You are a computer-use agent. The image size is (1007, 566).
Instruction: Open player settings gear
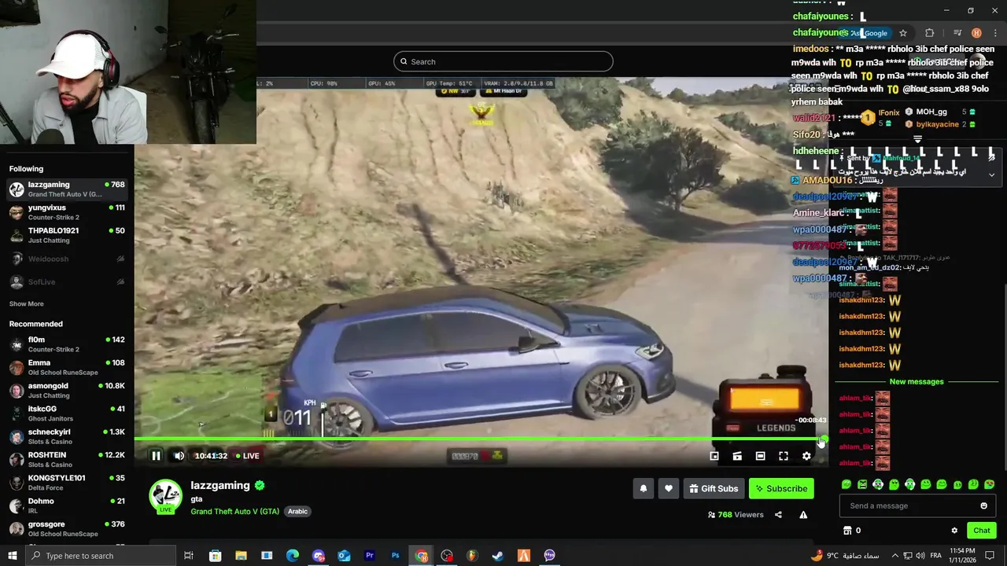(x=806, y=456)
